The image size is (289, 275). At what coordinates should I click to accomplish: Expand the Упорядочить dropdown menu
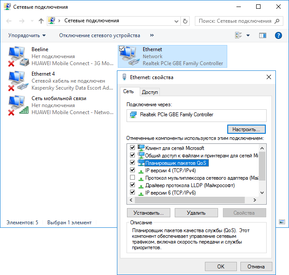[27, 35]
